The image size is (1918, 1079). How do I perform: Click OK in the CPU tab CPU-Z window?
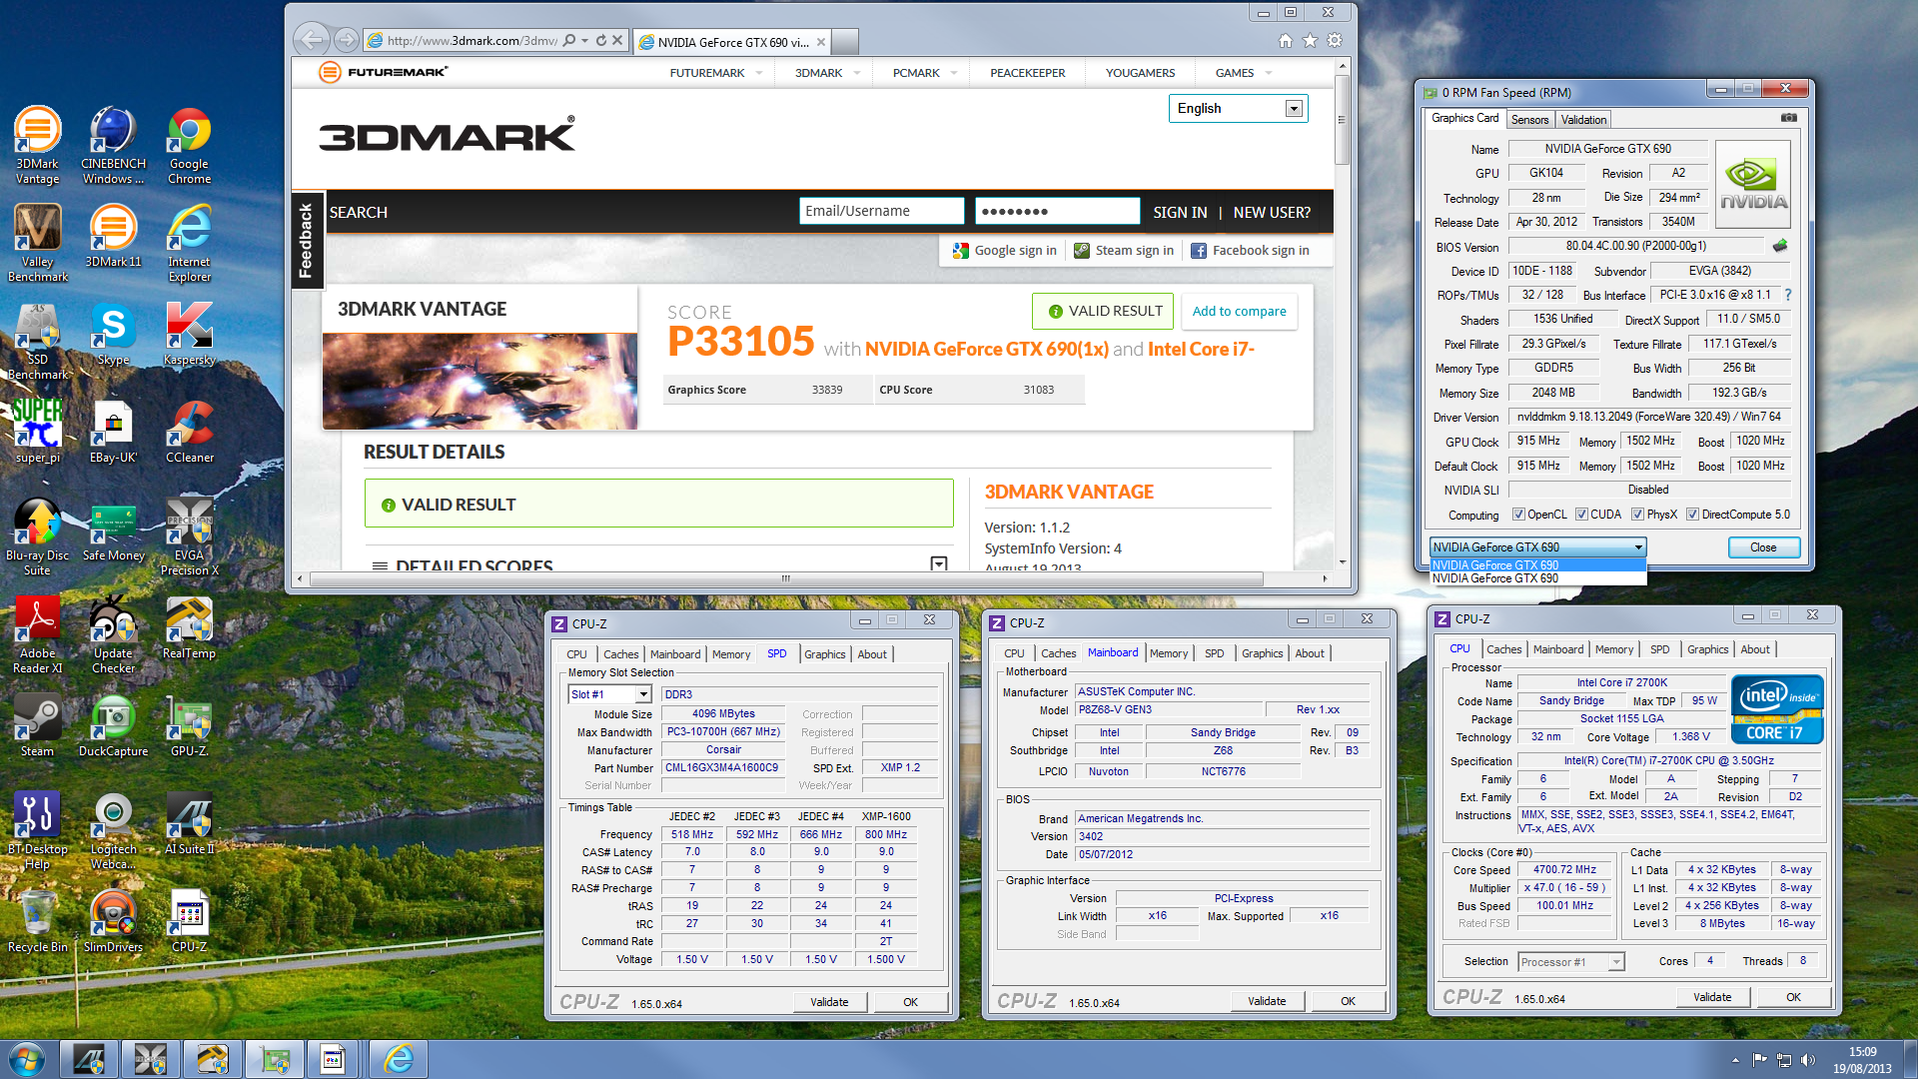tap(1793, 997)
